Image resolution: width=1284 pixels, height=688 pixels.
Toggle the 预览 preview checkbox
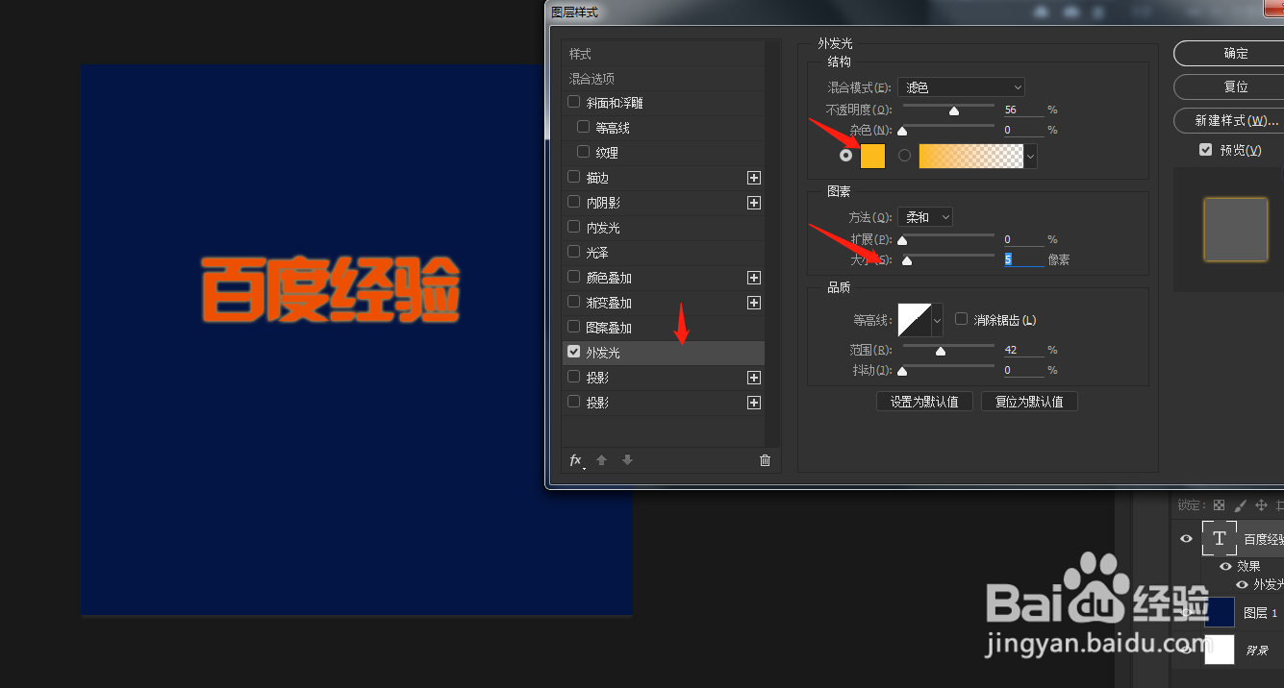click(x=1205, y=150)
